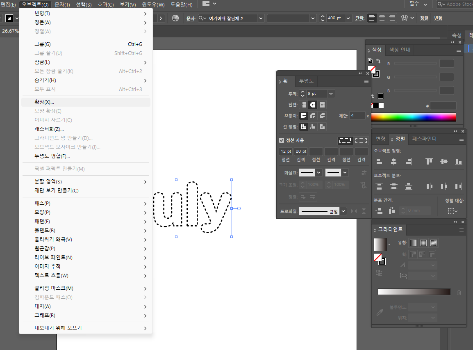Click gradient preview swatch in Gradient panel
The width and height of the screenshot is (473, 350).
[380, 244]
